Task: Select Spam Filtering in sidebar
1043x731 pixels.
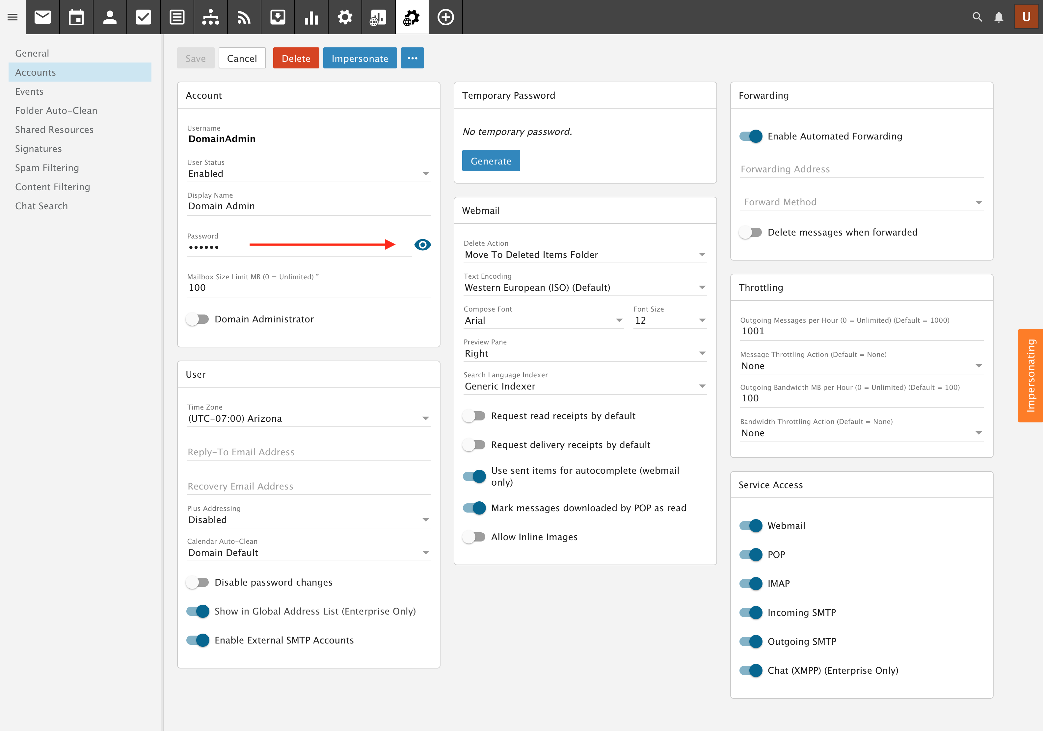Action: point(47,168)
